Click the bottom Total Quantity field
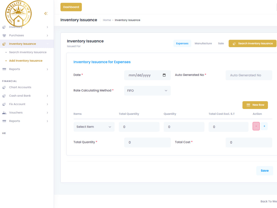277x208 pixels. [147, 142]
